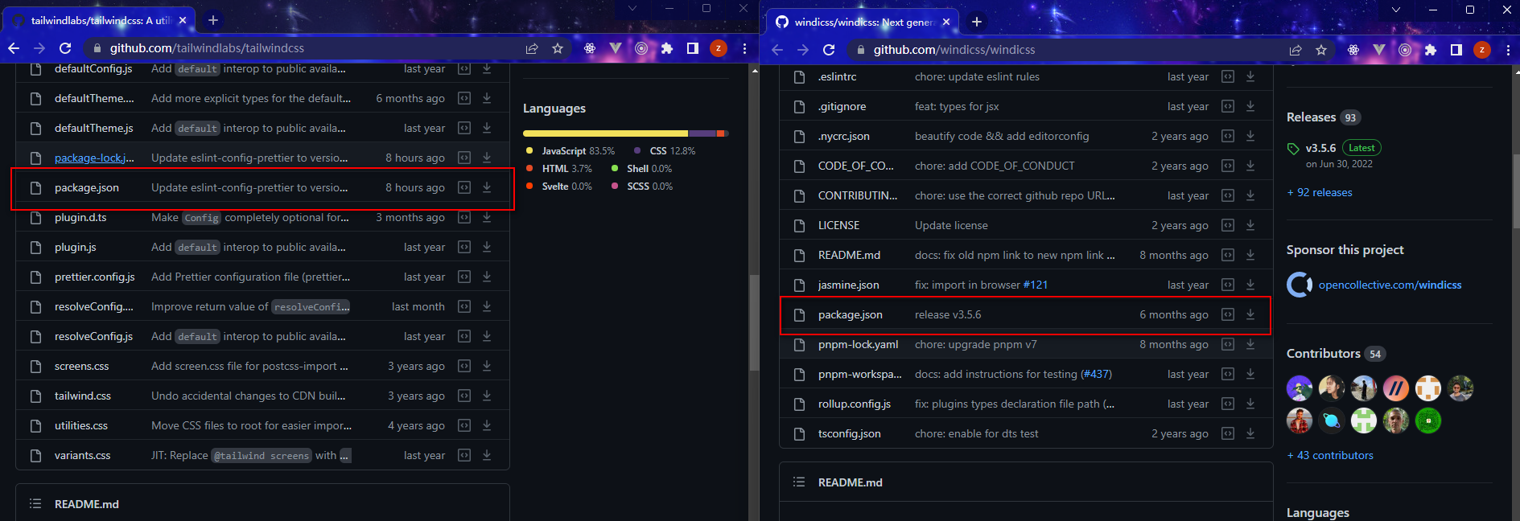The width and height of the screenshot is (1520, 521).
Task: Switch to the tailwindlabs/tailwindcss tab
Action: coord(99,20)
